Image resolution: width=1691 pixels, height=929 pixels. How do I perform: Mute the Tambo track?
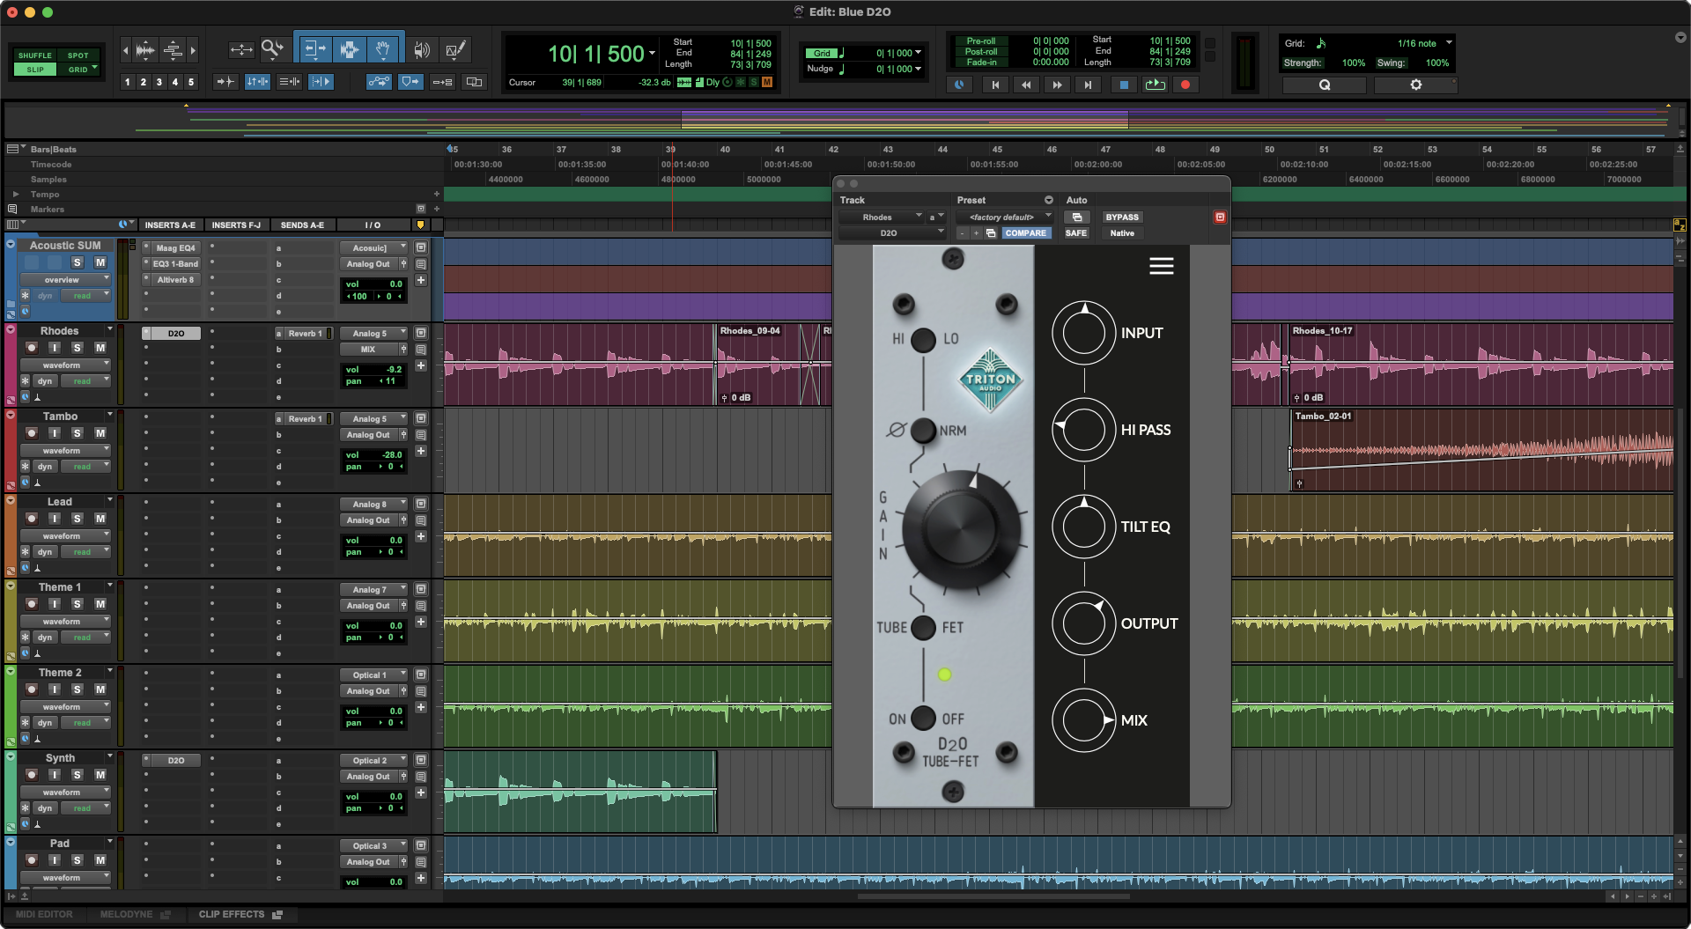[100, 433]
